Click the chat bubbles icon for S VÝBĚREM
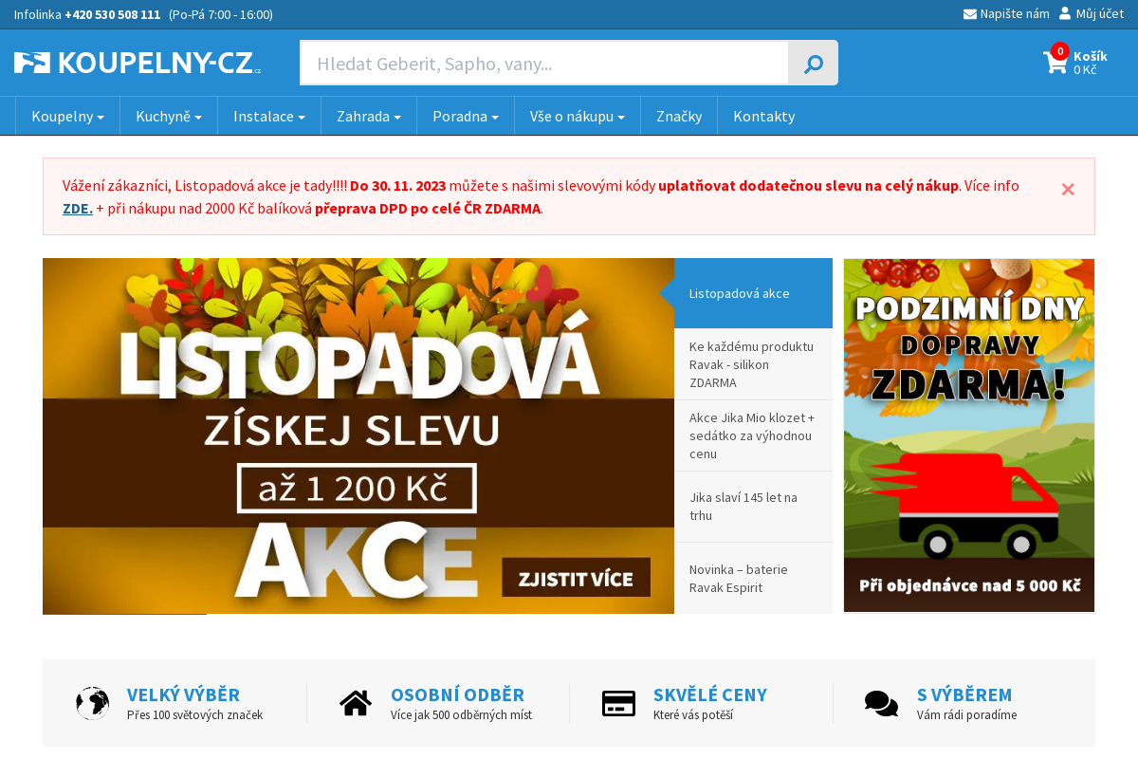 pyautogui.click(x=881, y=703)
